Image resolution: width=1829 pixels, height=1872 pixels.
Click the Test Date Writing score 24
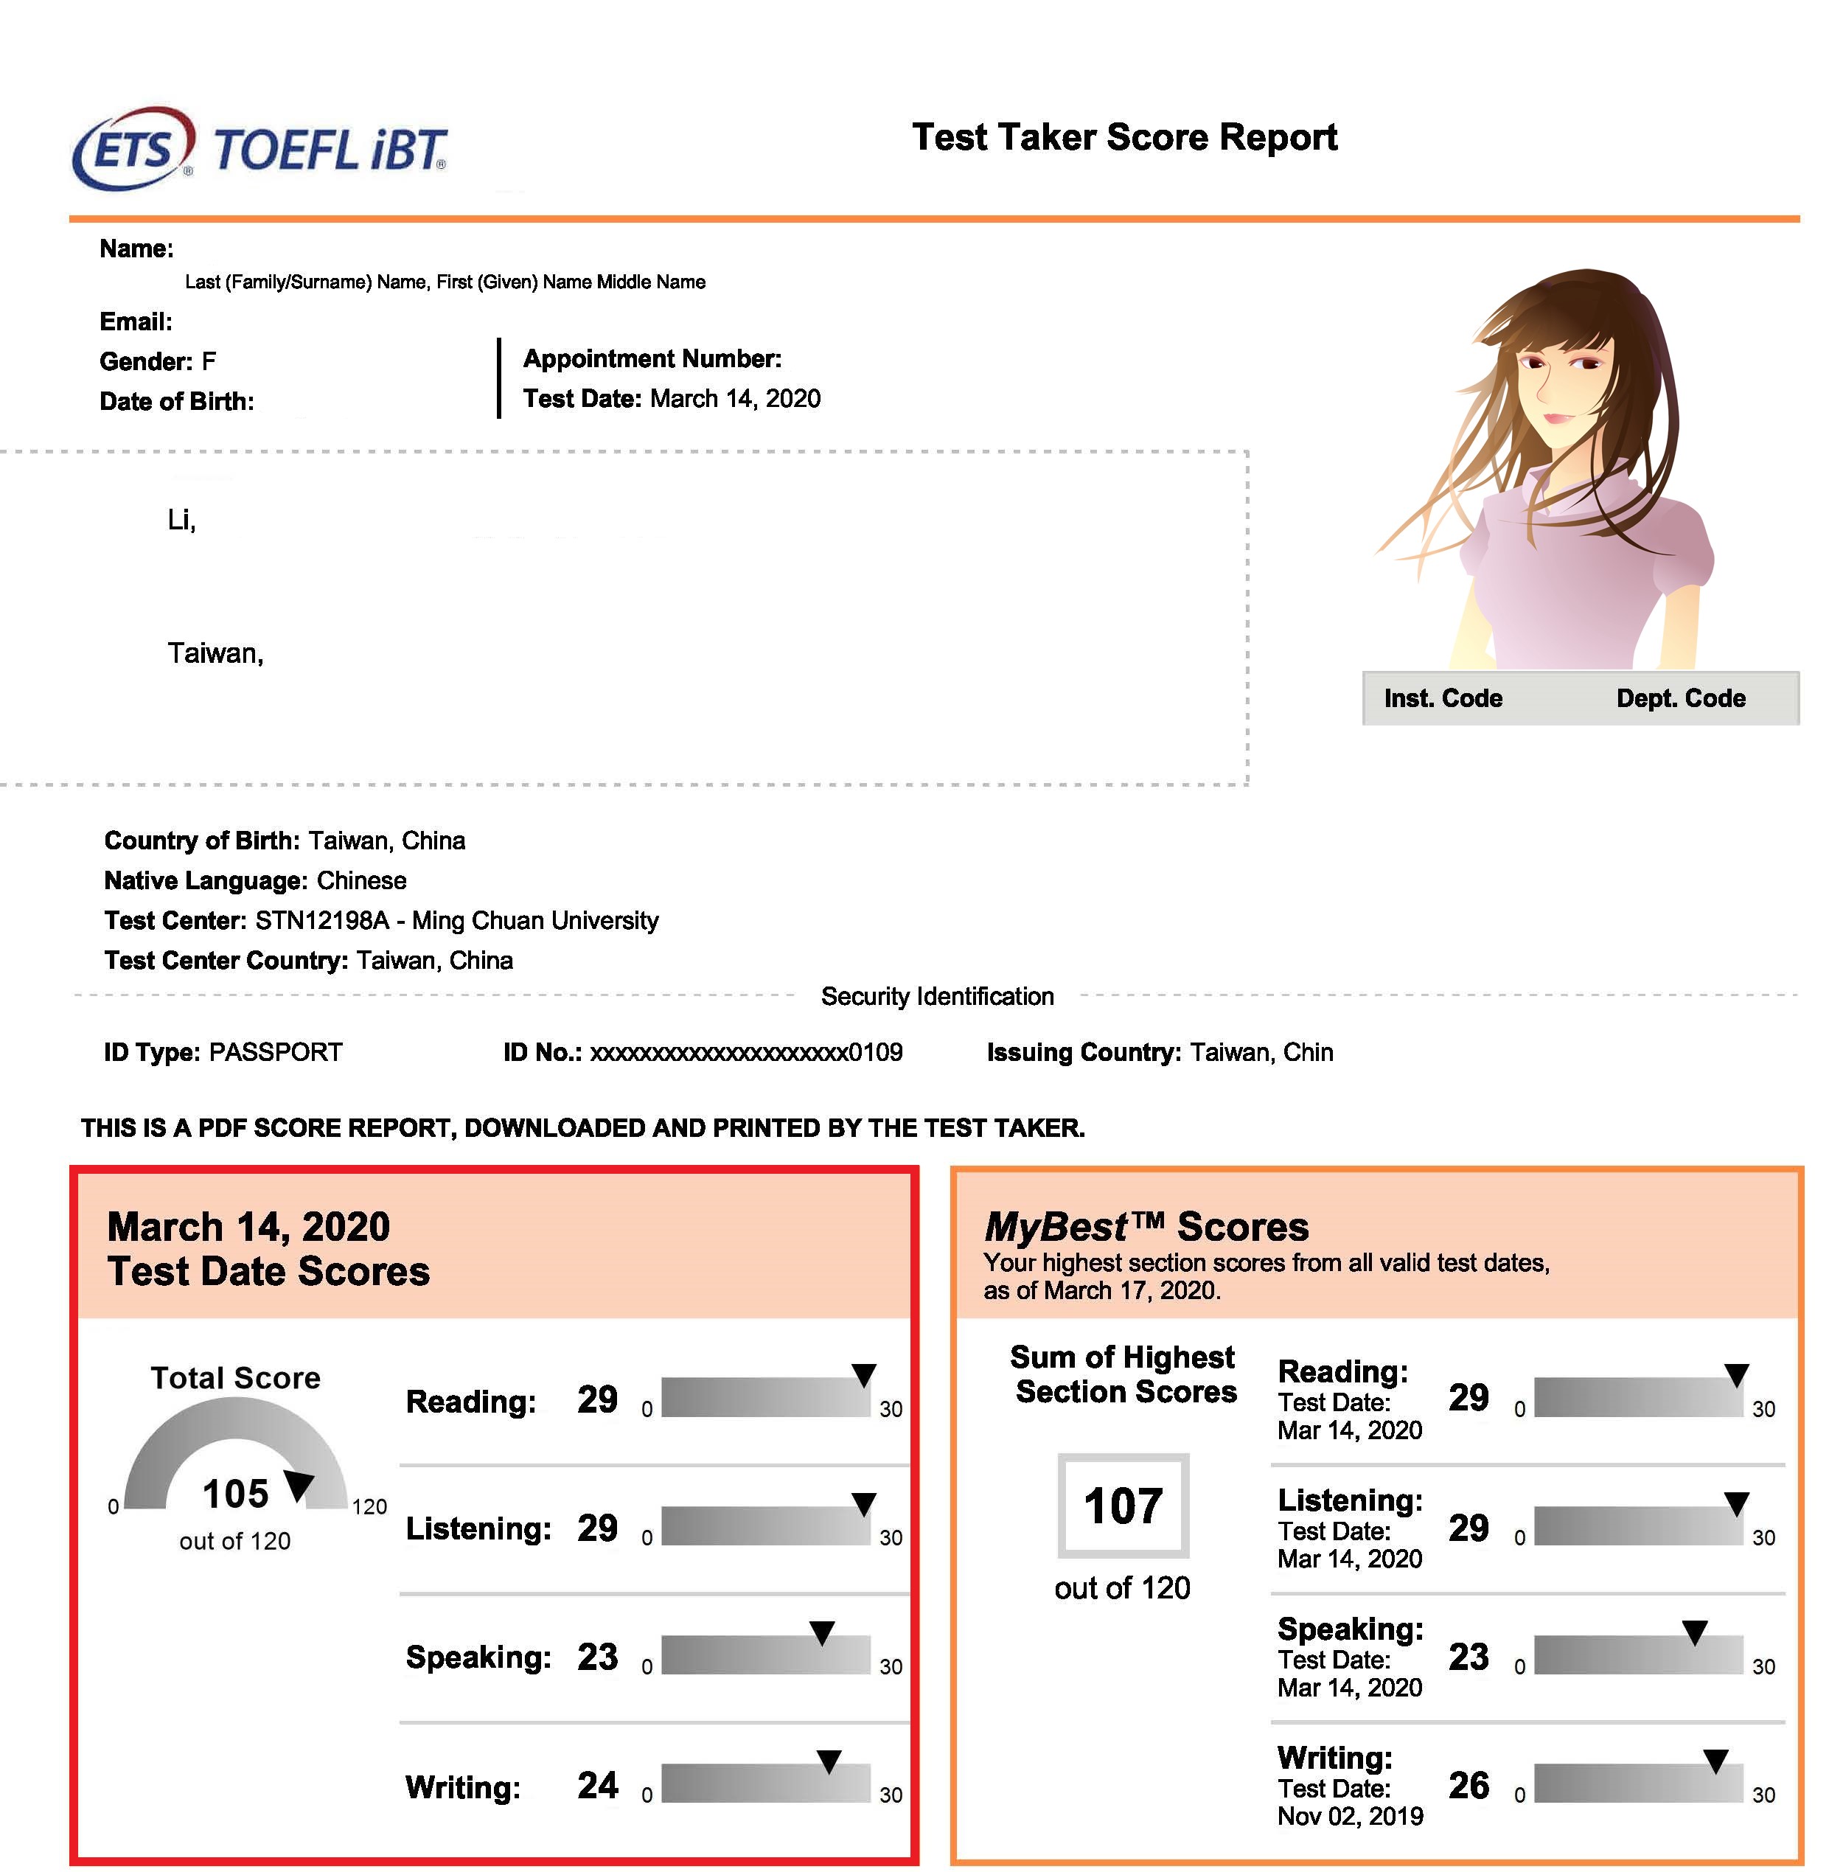point(597,1786)
